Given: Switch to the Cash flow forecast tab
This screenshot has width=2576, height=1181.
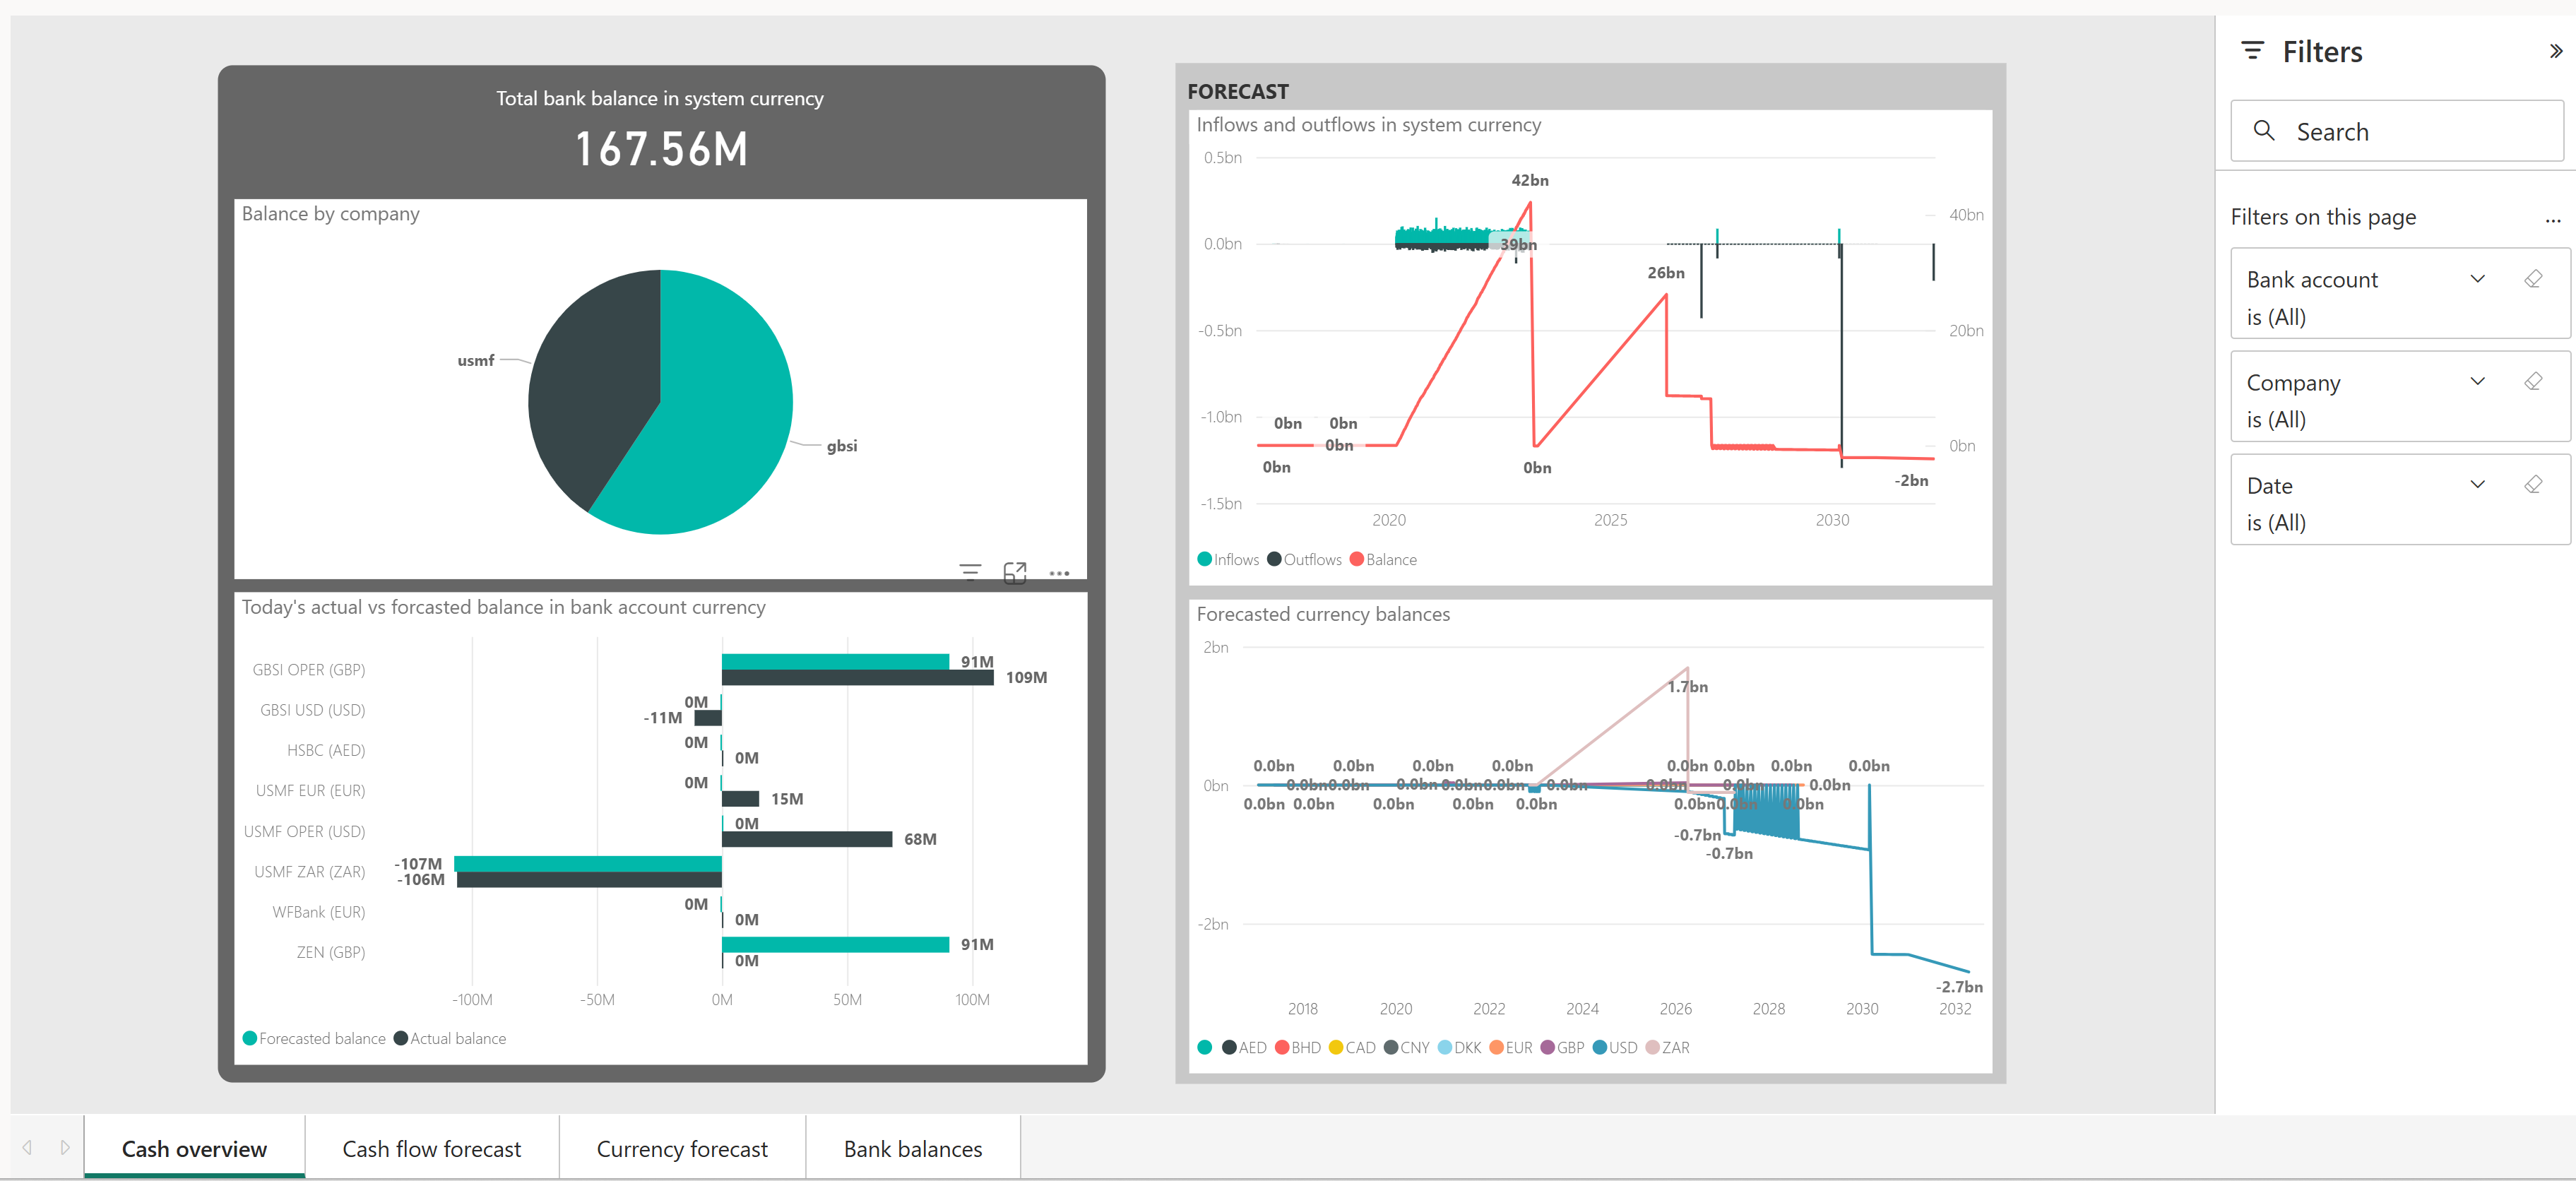Looking at the screenshot, I should coord(431,1149).
